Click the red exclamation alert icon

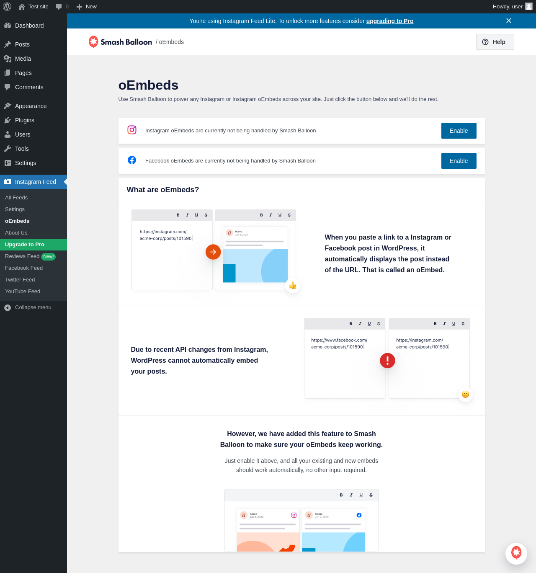pos(387,360)
